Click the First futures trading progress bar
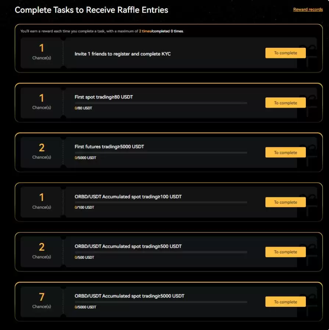This screenshot has height=330, width=329. pyautogui.click(x=161, y=153)
